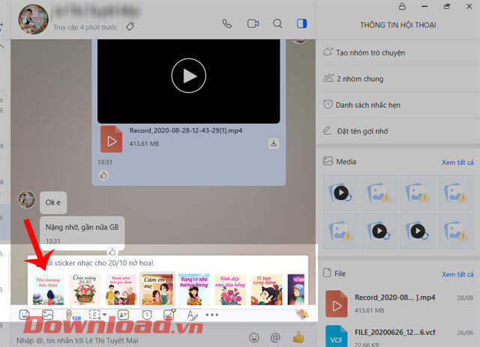Image resolution: width=480 pixels, height=347 pixels.
Task: Select the 'Chúc mừng 20-10' flower basket sticker
Action: pos(85,289)
